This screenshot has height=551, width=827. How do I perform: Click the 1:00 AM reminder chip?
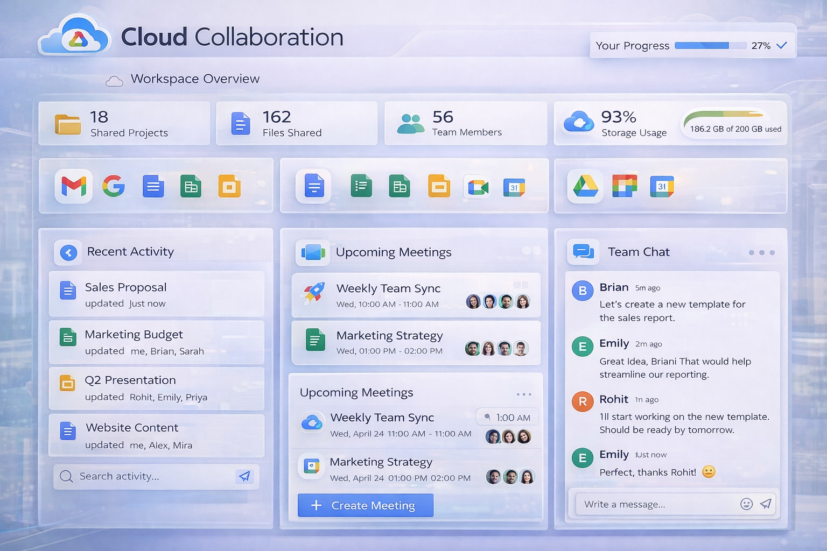tap(507, 417)
